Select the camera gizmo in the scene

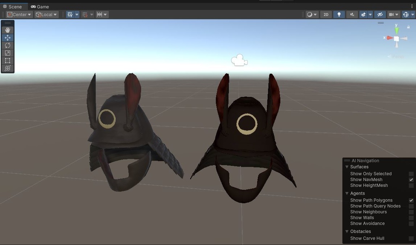pos(239,60)
